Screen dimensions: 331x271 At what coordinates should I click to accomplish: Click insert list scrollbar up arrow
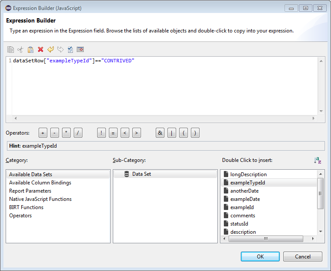(321, 174)
